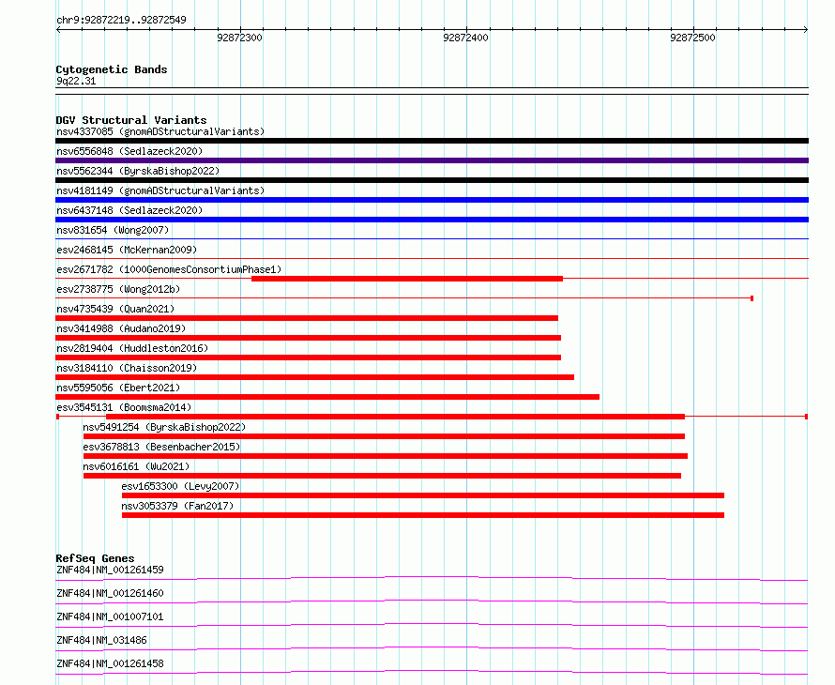
Task: Open transcript ZNF484|NM_031486
Action: point(101,640)
